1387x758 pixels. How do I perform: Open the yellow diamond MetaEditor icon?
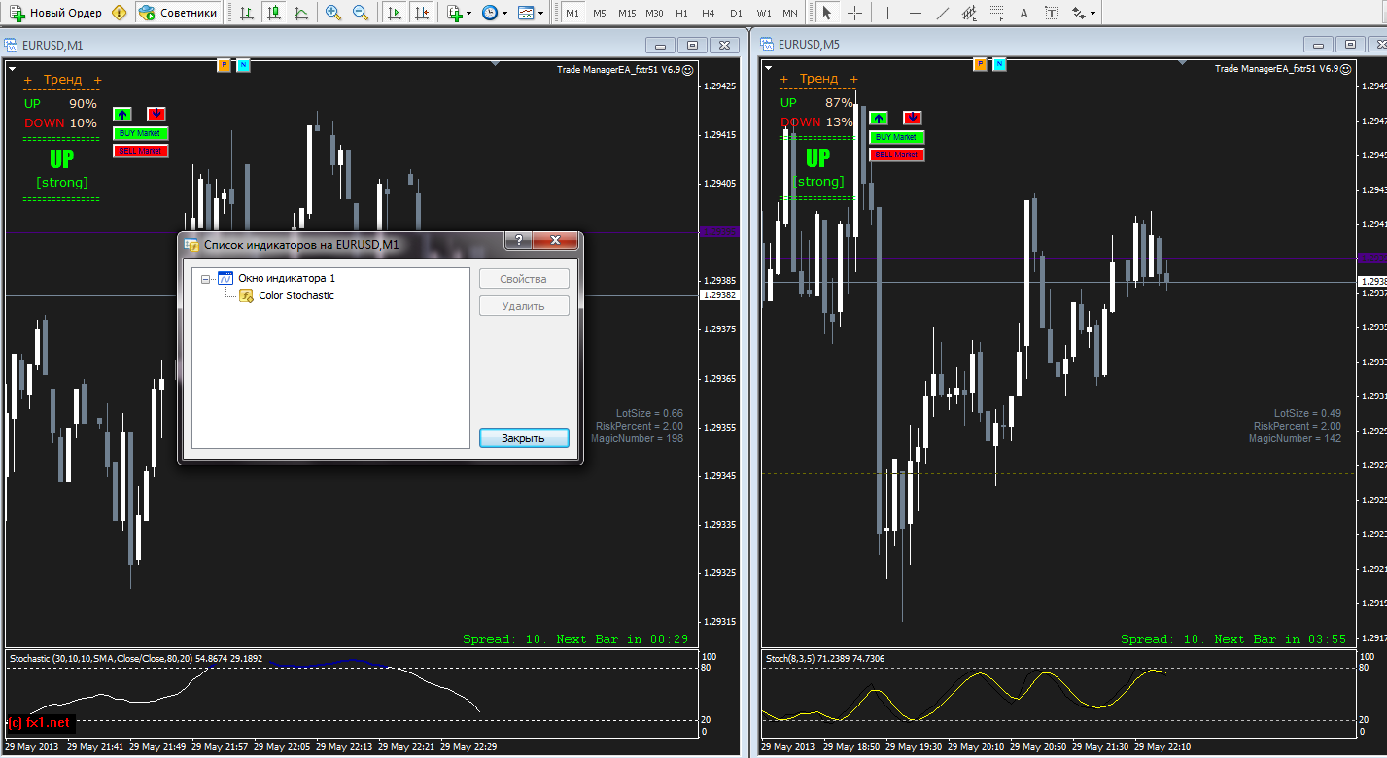coord(119,13)
